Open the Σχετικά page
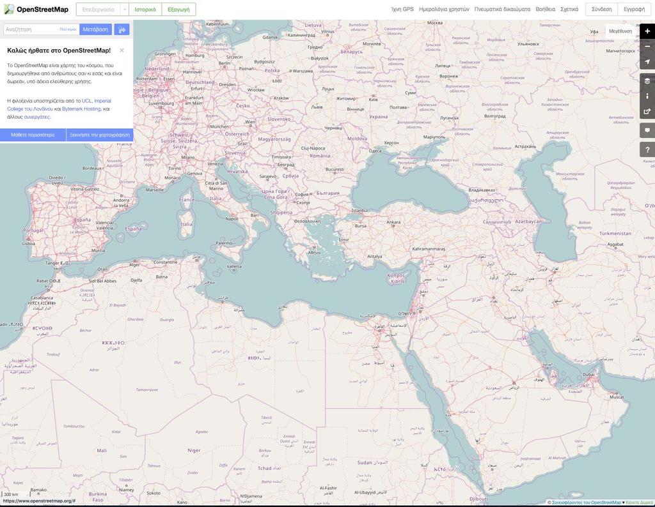 (x=569, y=9)
